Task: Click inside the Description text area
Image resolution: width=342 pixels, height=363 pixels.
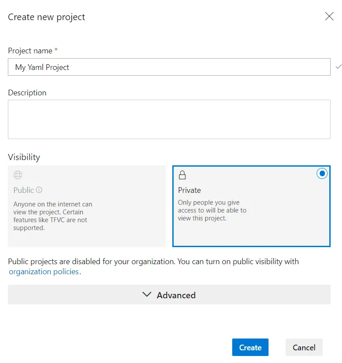Action: pos(169,119)
